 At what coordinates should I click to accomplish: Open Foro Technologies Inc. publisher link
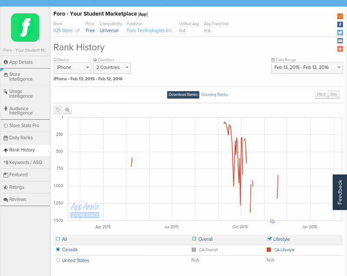[149, 30]
